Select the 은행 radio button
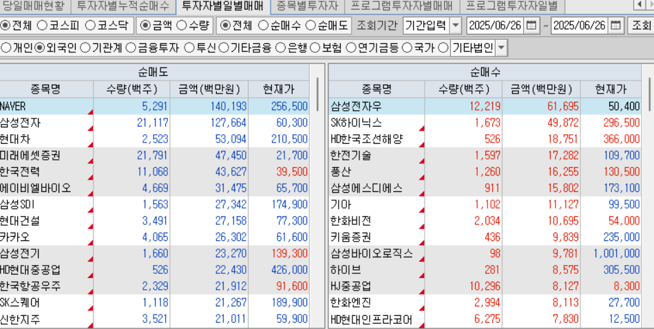The width and height of the screenshot is (654, 329). tap(281, 48)
